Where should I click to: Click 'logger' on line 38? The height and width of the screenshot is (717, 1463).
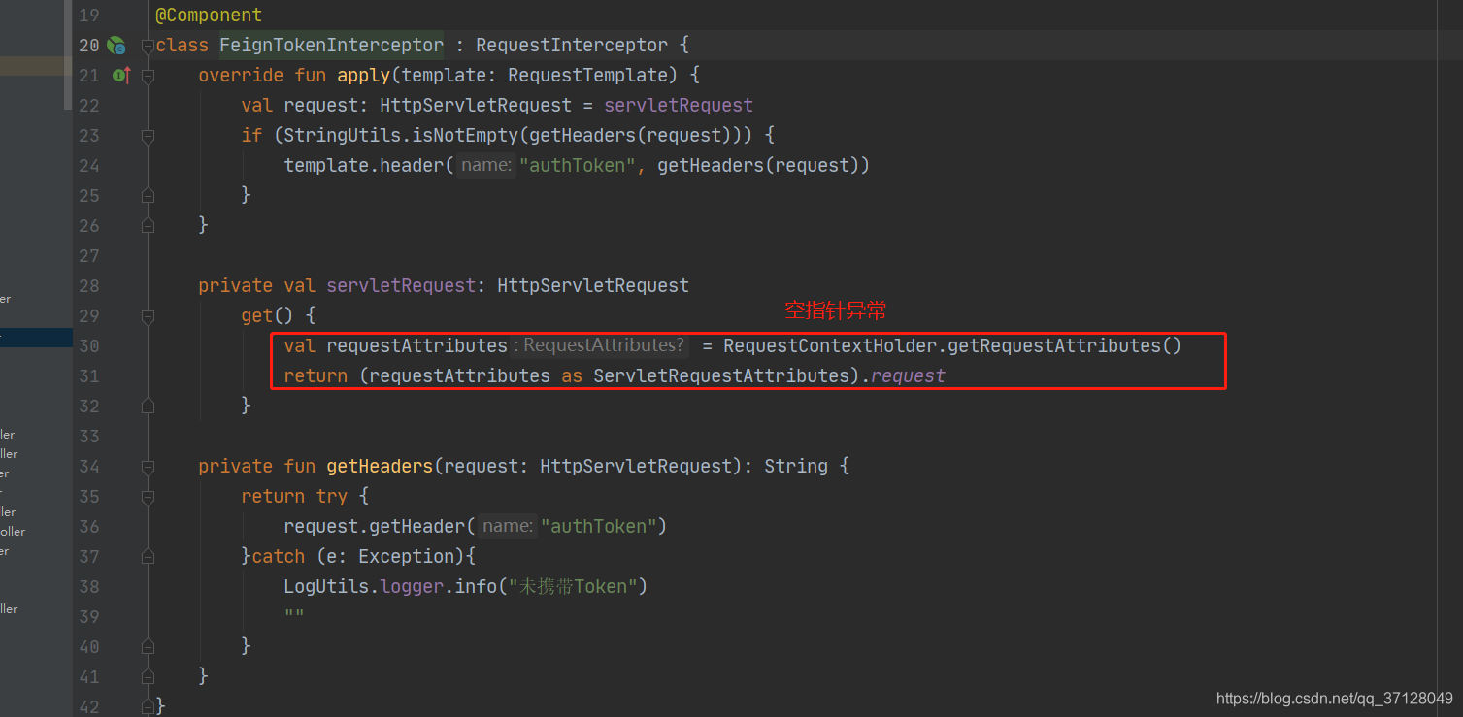pos(412,586)
